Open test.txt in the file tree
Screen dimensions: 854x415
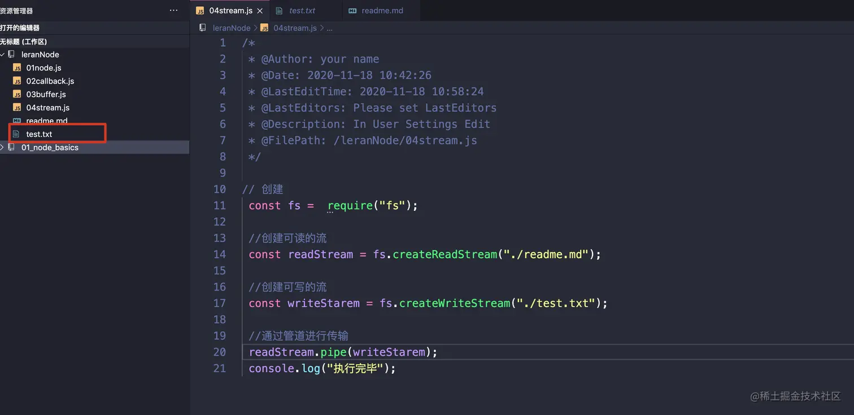click(x=39, y=134)
